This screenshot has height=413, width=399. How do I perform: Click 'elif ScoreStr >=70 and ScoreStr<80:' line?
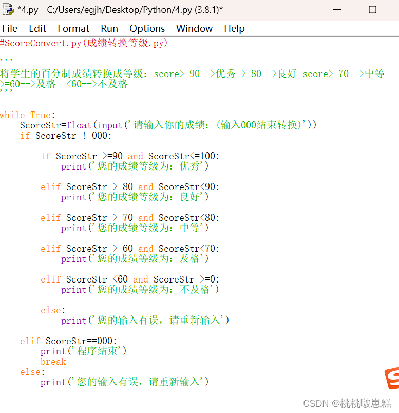pos(130,218)
